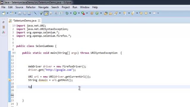Toggle Show Whitespace Characters pilcrow button
This screenshot has height=107, width=190.
click(x=61, y=13)
